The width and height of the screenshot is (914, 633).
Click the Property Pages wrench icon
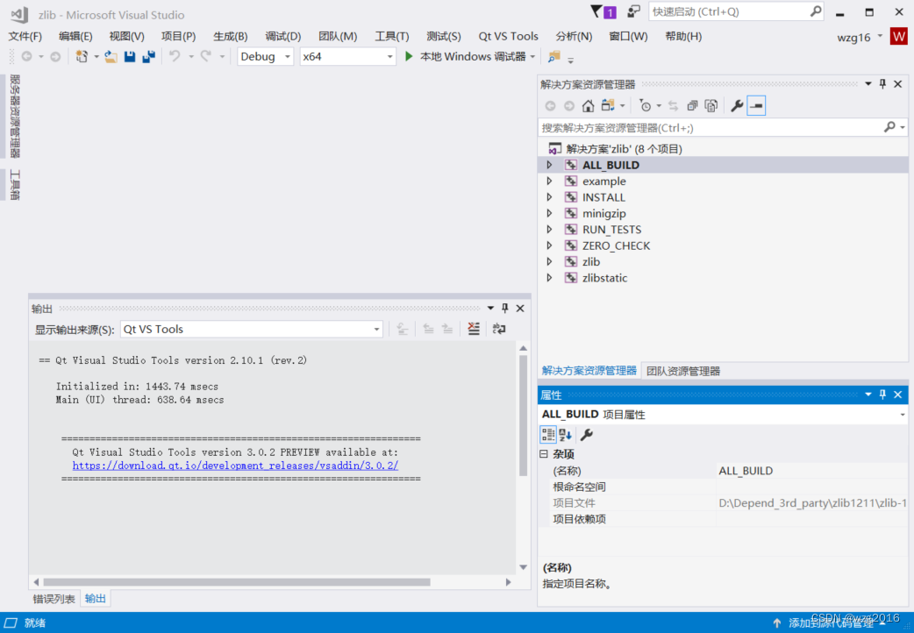587,434
